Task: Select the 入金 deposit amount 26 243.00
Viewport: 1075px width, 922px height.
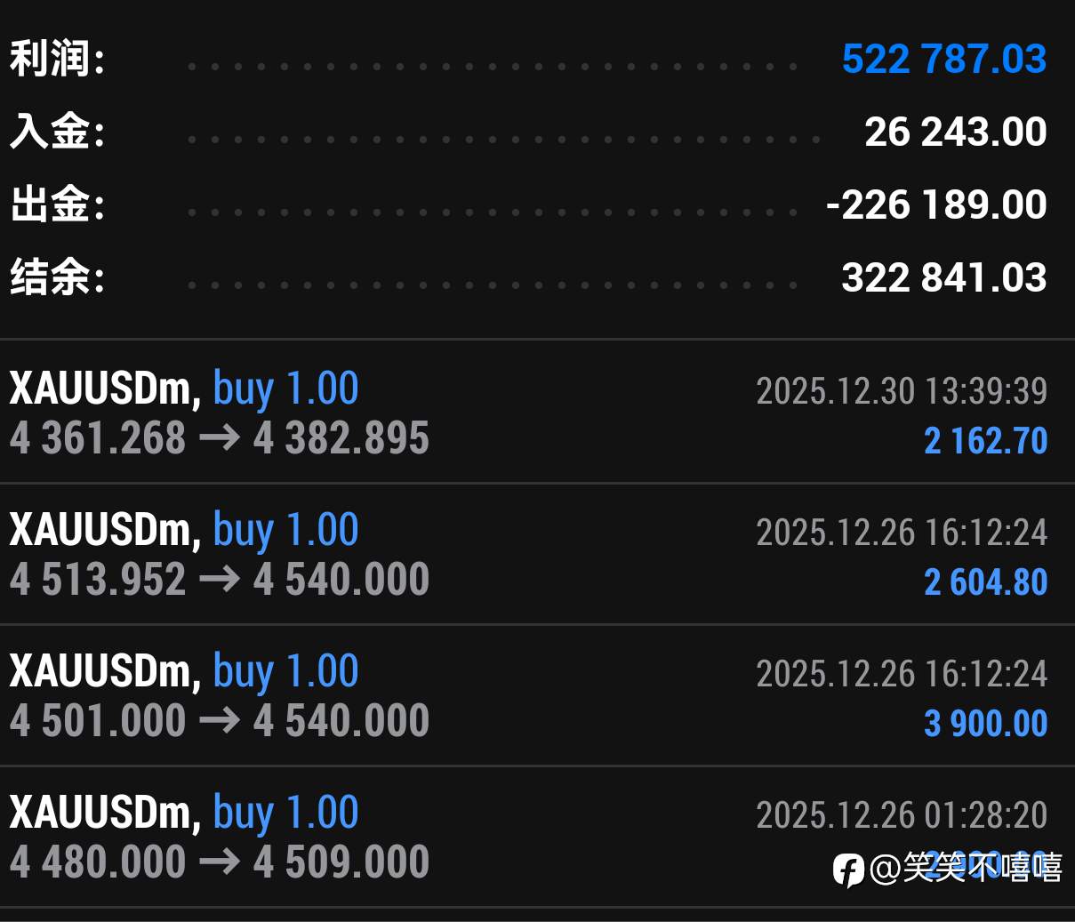Action: (x=955, y=132)
